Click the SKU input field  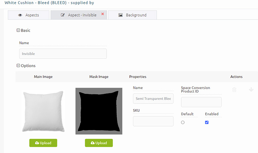click(x=153, y=121)
